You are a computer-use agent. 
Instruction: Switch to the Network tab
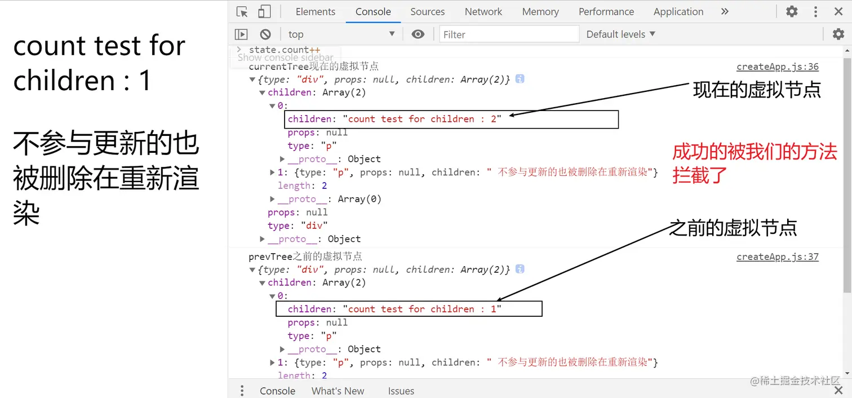[x=483, y=12]
